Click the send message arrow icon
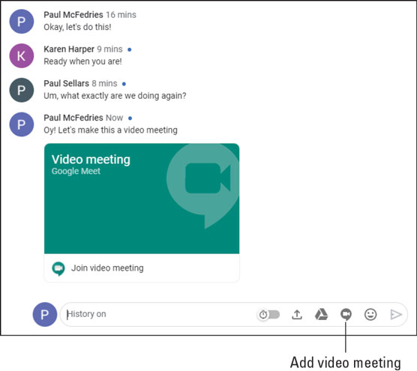Image resolution: width=417 pixels, height=371 pixels. 396,314
